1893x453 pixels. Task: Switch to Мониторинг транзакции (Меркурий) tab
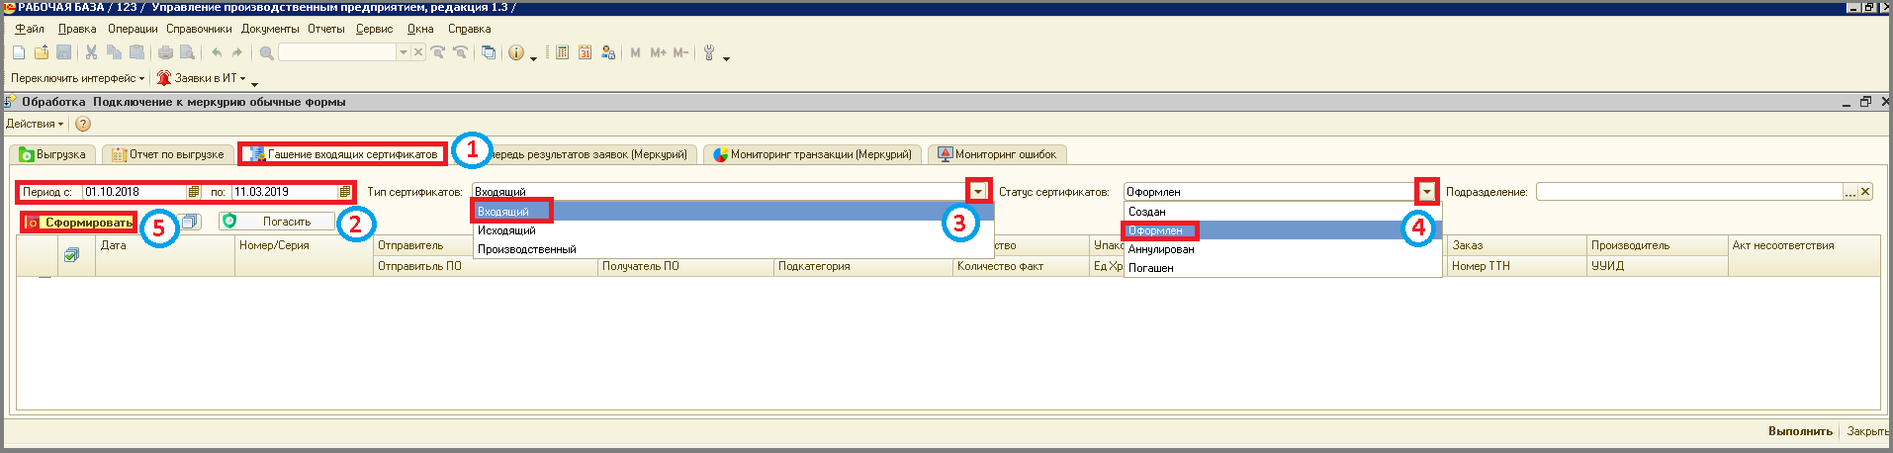click(813, 154)
